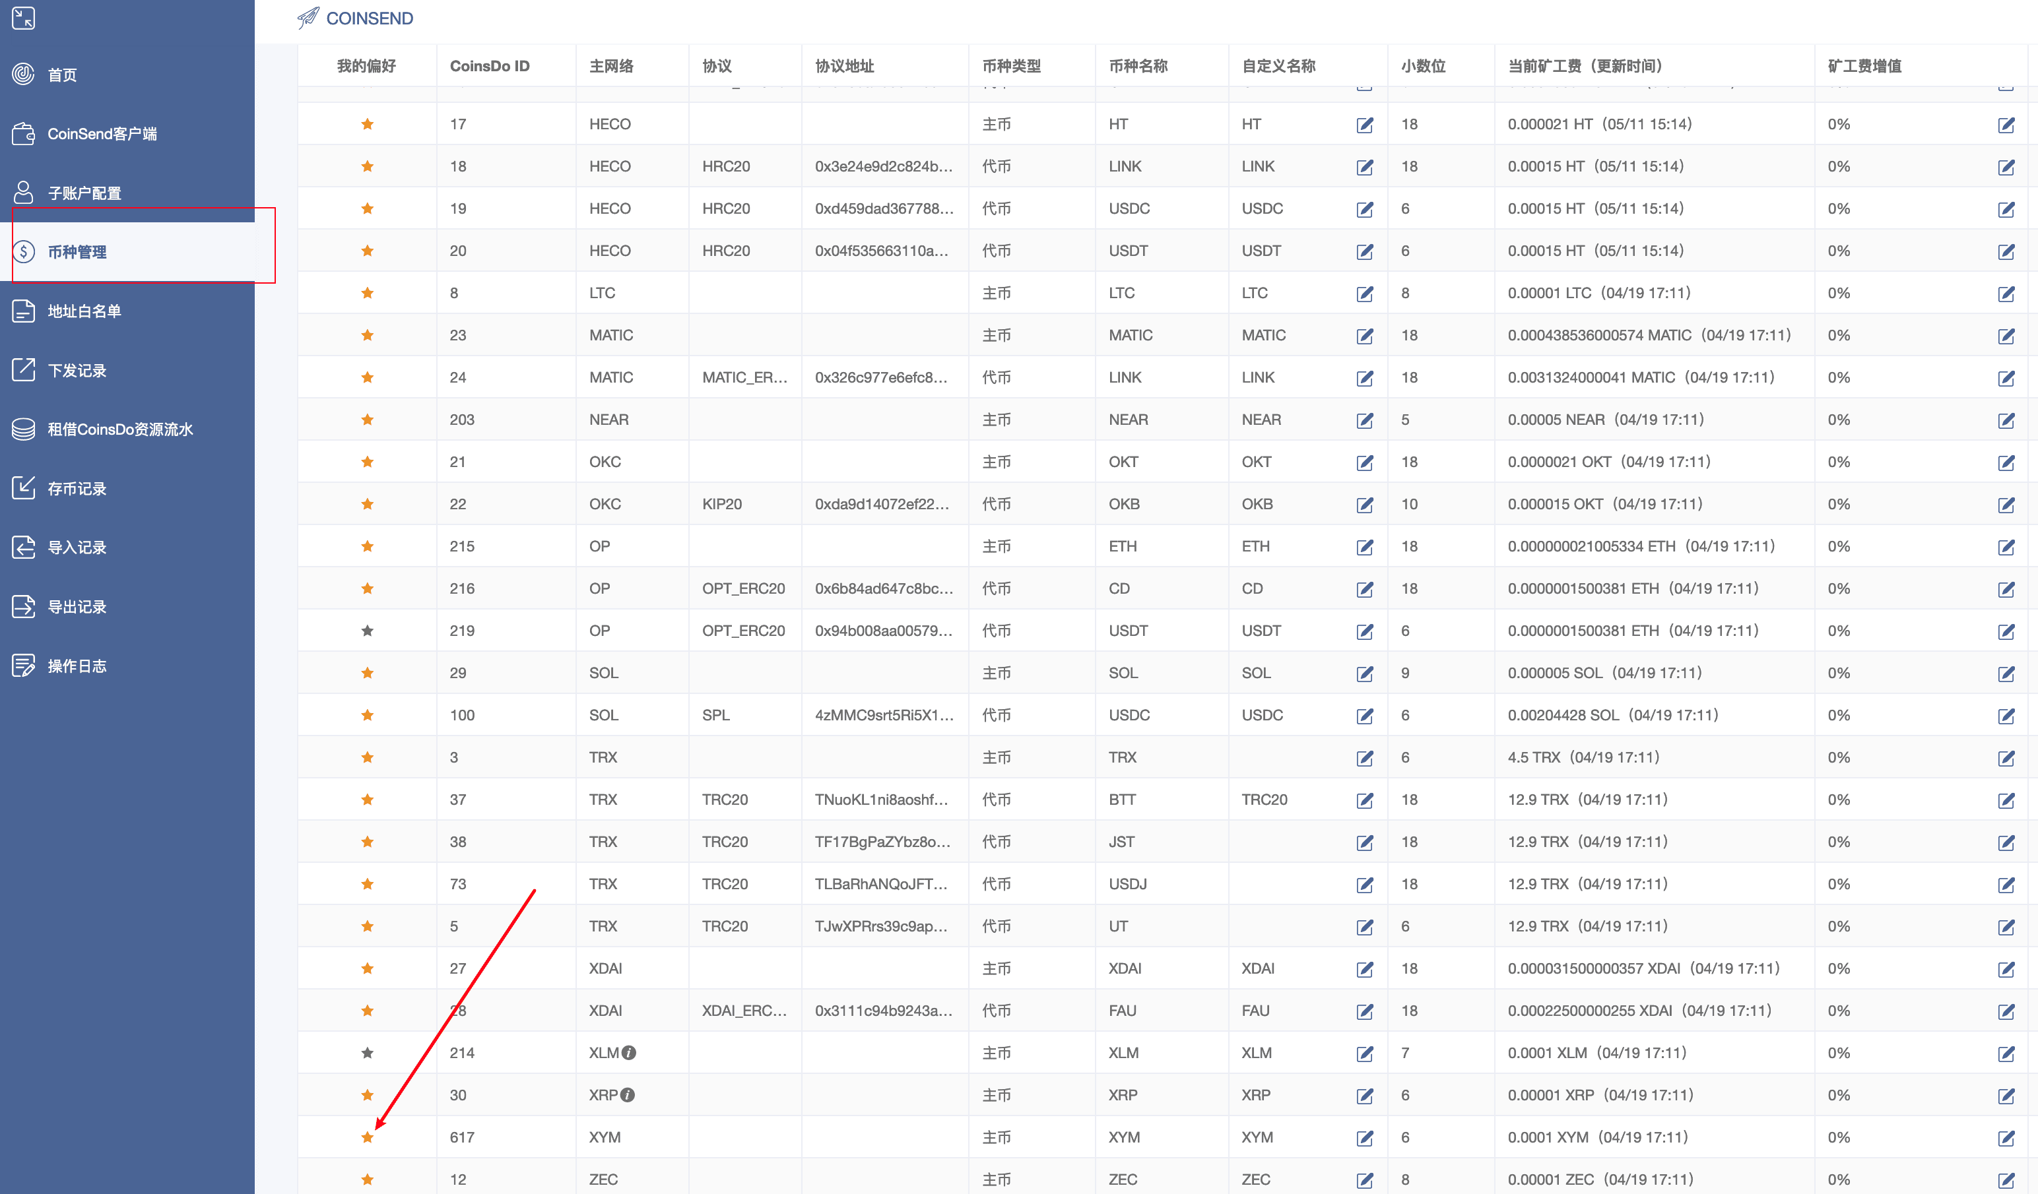
Task: Click info icon next to XRP network
Action: tap(628, 1094)
